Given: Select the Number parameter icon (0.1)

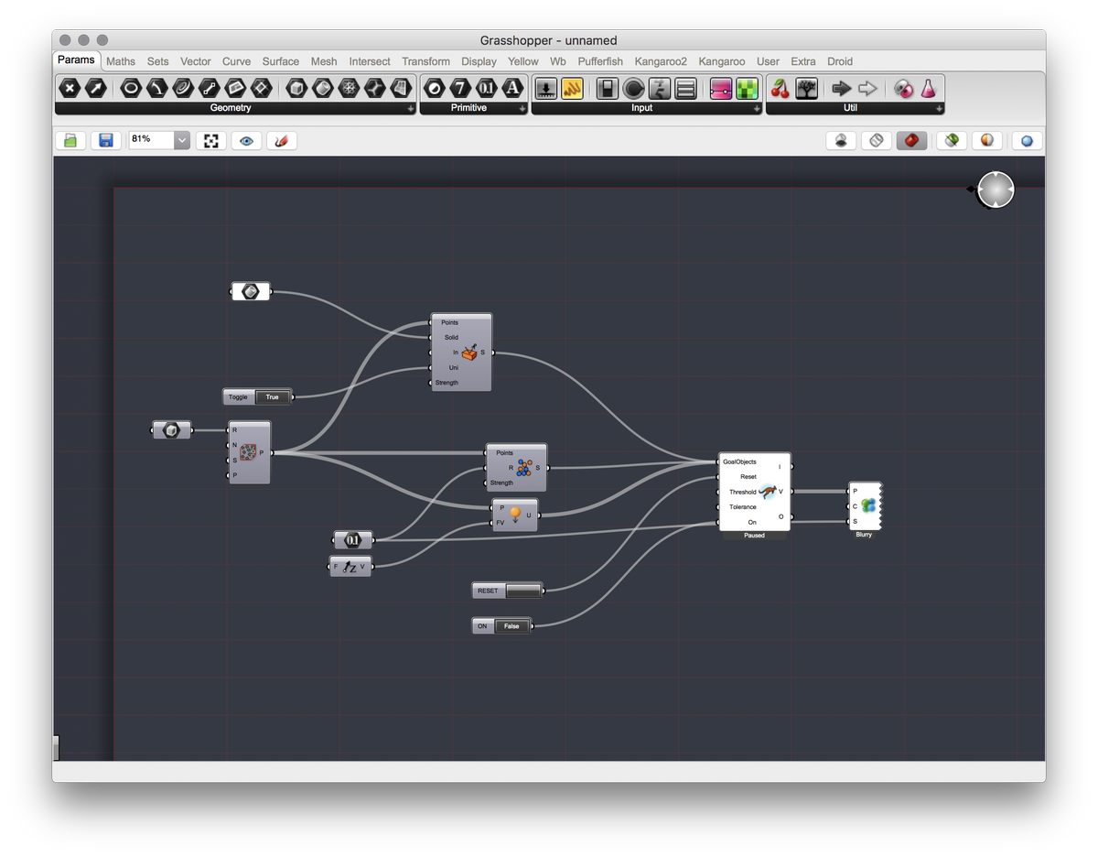Looking at the screenshot, I should (487, 88).
